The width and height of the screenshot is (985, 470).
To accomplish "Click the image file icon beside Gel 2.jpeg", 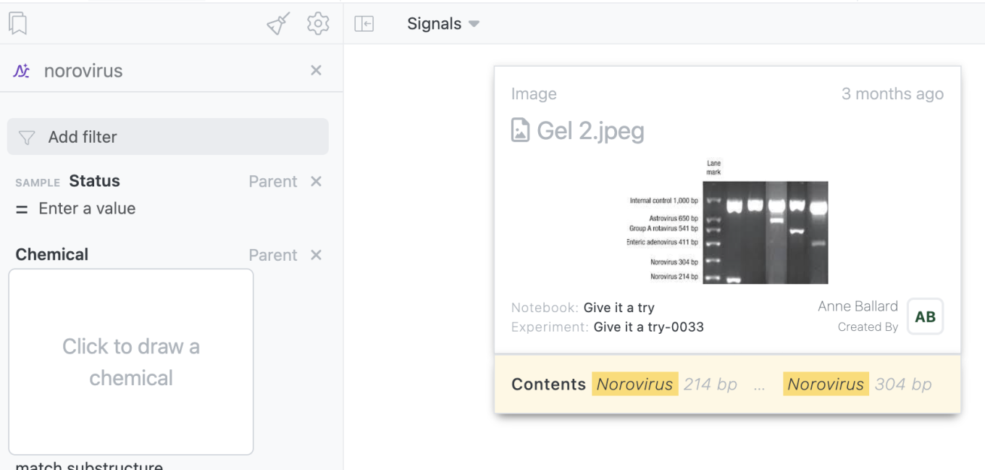I will pos(520,130).
